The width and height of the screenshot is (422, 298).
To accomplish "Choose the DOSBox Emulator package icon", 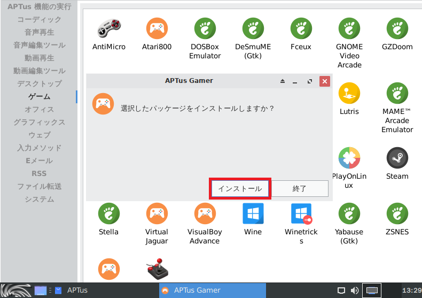I will [x=205, y=28].
